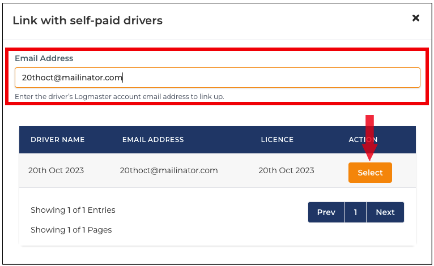Click the 20th Oct 2023 driver name cell

(56, 170)
